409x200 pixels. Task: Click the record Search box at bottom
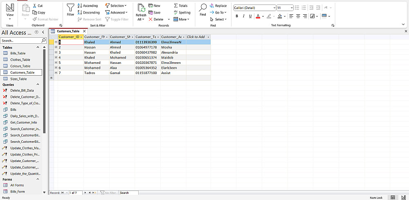coord(129,193)
